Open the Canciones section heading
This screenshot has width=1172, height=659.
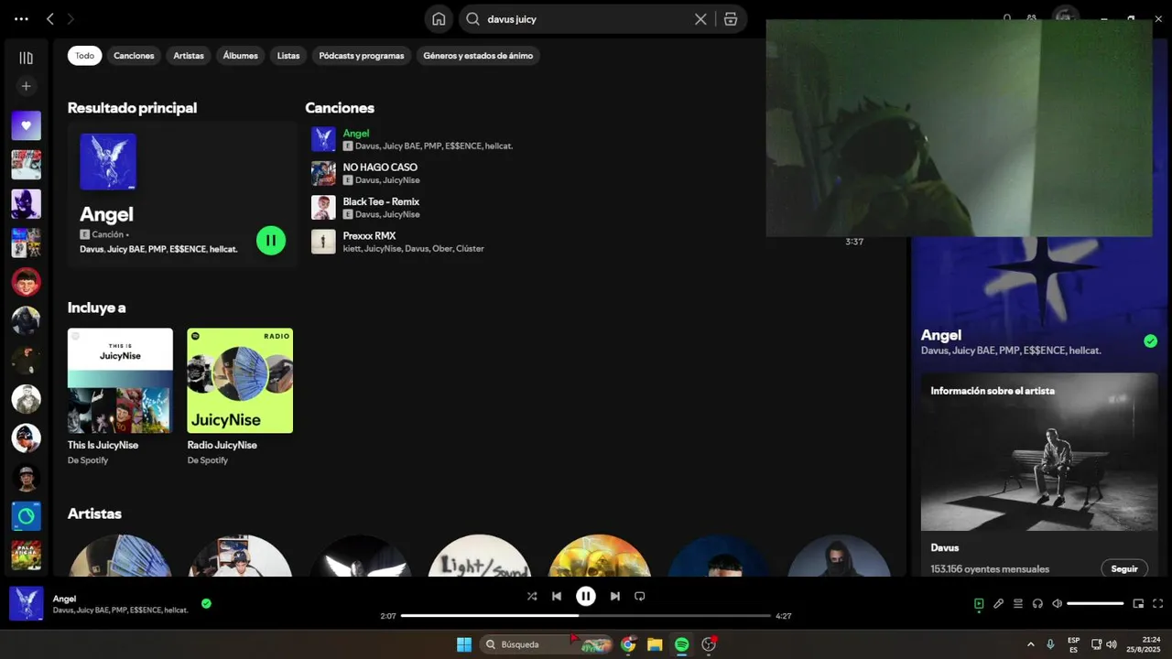click(x=340, y=108)
